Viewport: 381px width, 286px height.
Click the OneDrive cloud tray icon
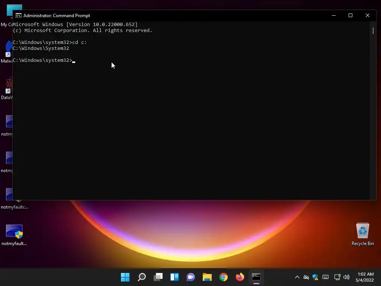(x=306, y=277)
